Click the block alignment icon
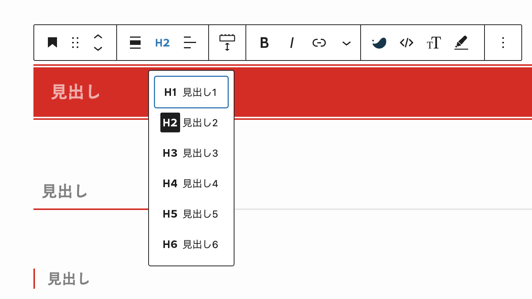 coord(135,43)
